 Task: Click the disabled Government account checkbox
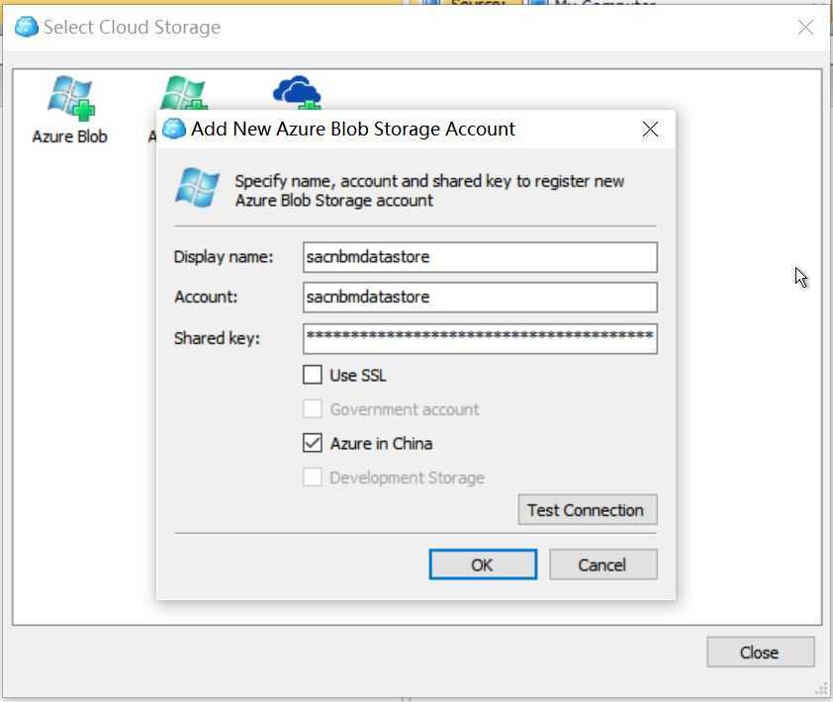click(x=313, y=409)
